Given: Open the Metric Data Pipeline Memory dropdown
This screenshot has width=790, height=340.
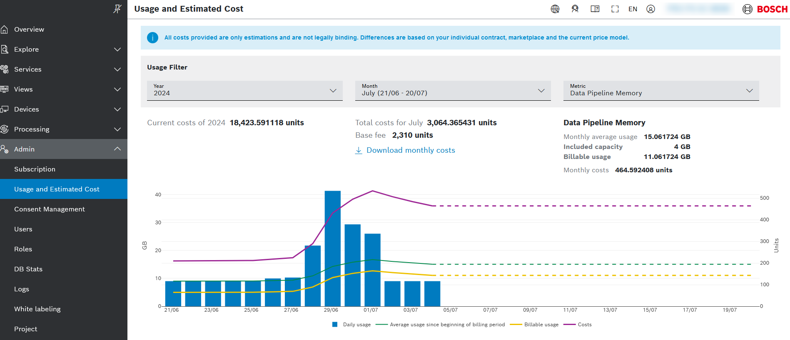Looking at the screenshot, I should tap(661, 90).
